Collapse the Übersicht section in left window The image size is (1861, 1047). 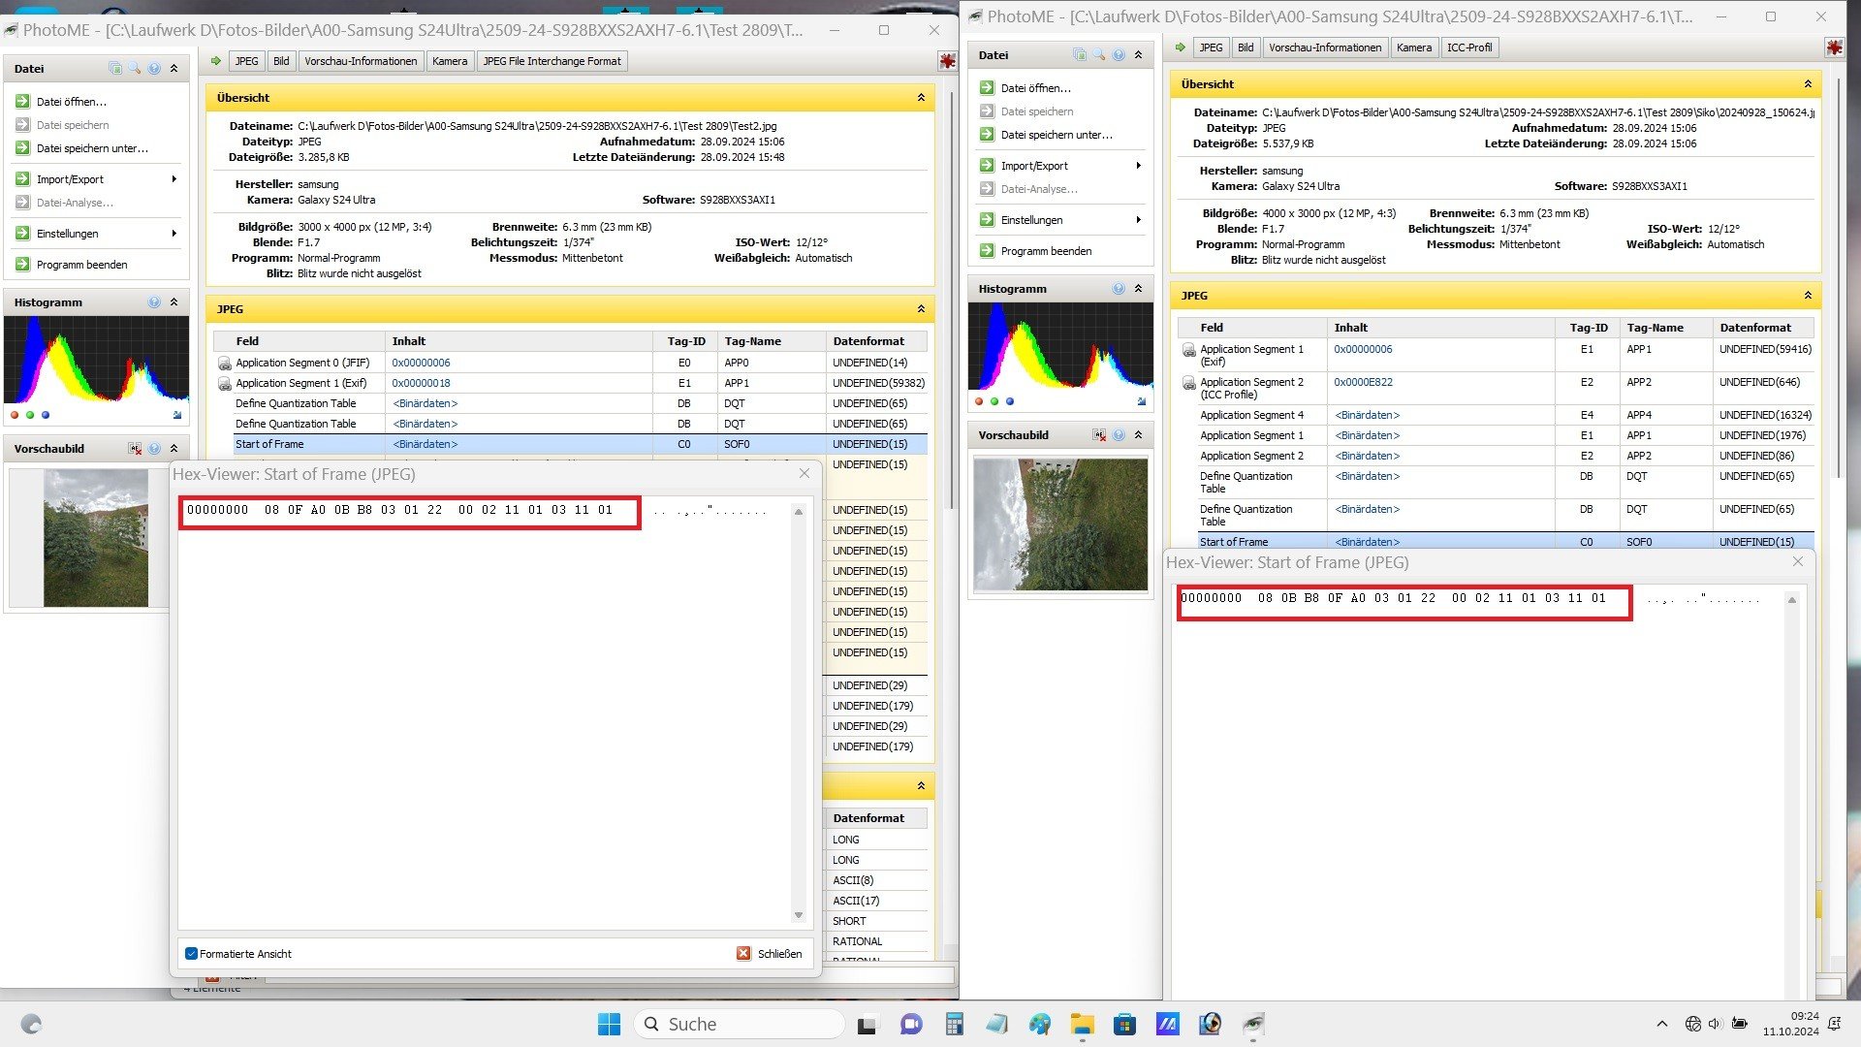click(921, 98)
